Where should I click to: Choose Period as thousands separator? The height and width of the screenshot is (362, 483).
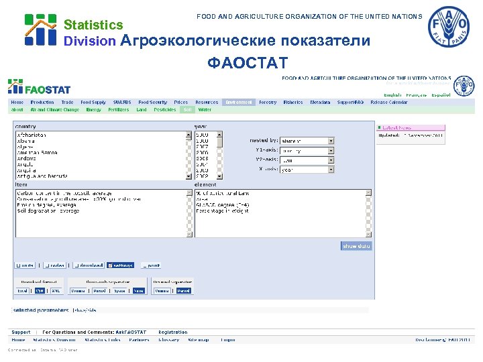point(99,290)
